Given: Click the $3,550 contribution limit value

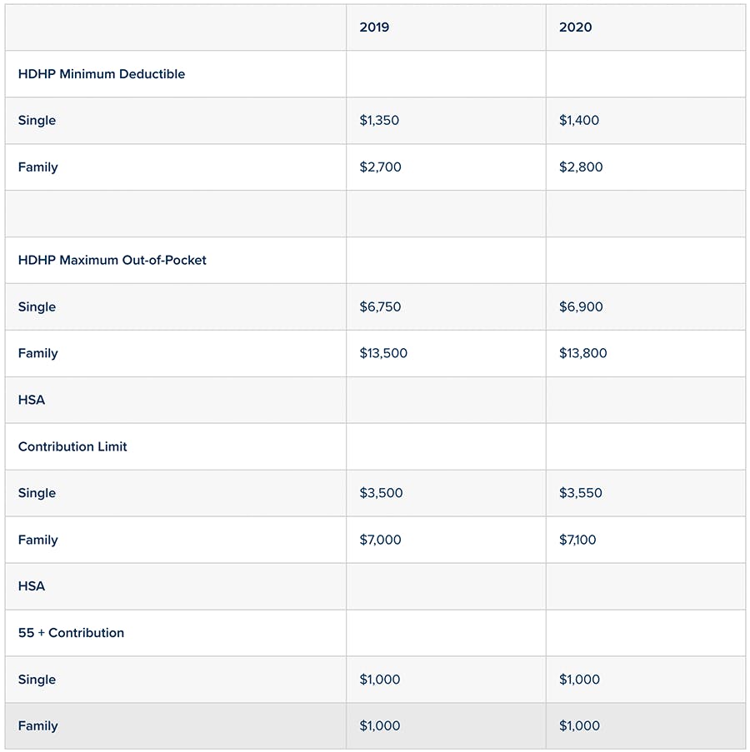Looking at the screenshot, I should tap(581, 493).
